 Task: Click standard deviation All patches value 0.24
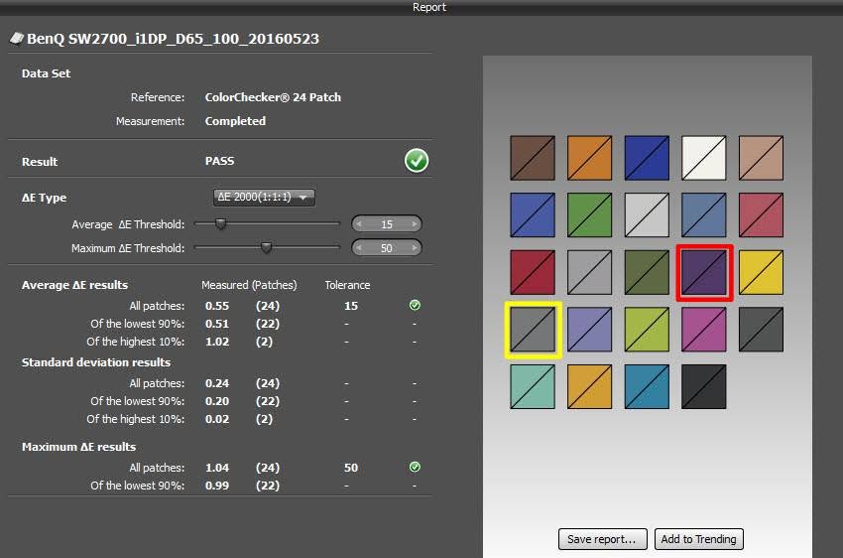pos(217,383)
